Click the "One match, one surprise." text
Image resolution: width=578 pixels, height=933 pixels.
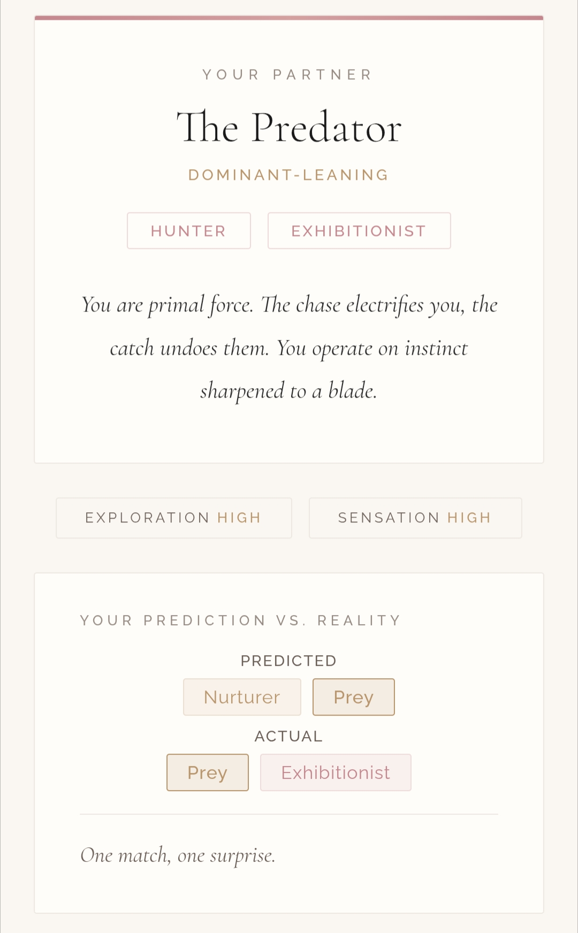click(178, 855)
